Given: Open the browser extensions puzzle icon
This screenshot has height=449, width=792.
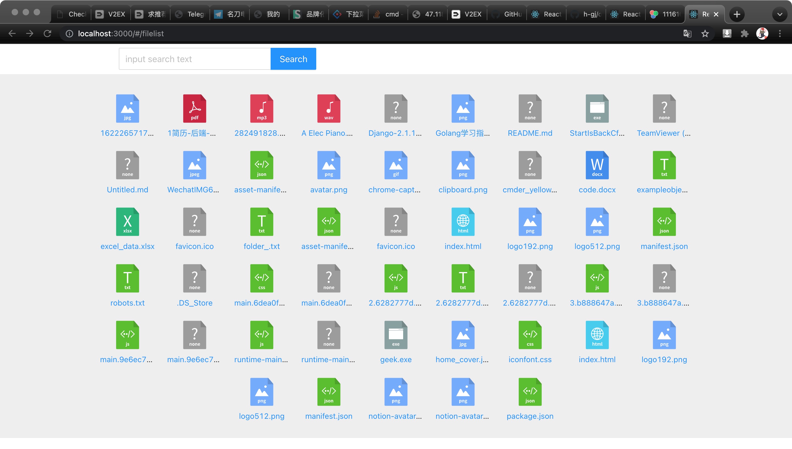Looking at the screenshot, I should tap(744, 33).
